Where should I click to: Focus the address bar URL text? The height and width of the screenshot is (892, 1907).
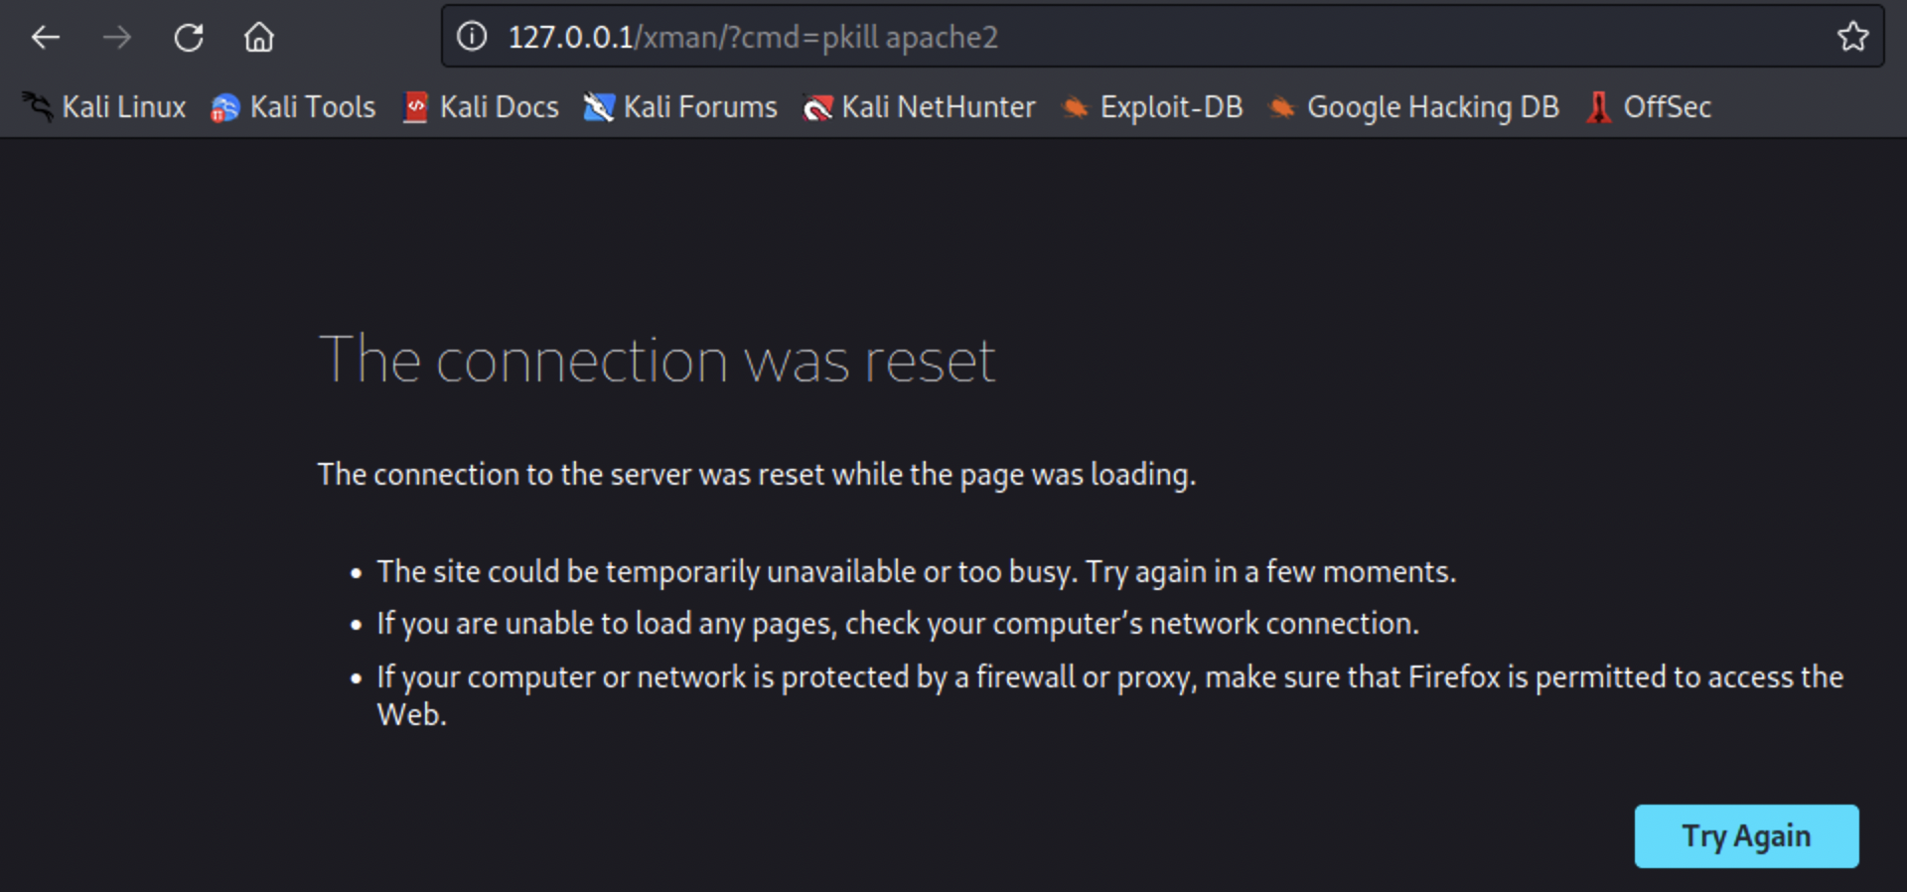(753, 38)
